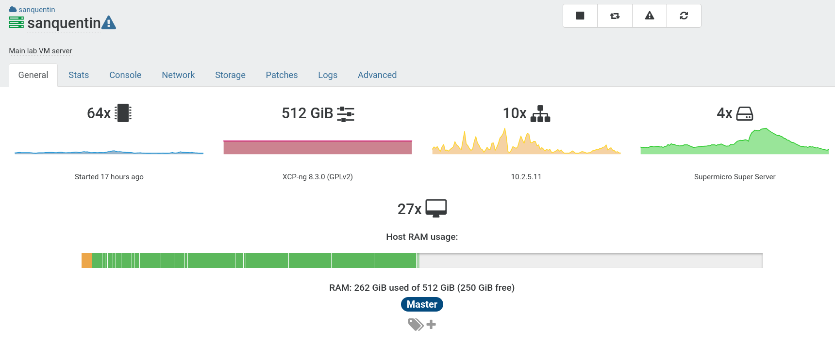Viewport: 835px width, 345px height.
Task: Edit the Main lab VM server description
Action: 40,51
